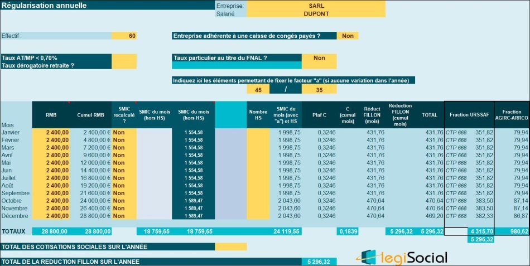Open the taux particulier FNAL Non dropdown

click(319, 57)
